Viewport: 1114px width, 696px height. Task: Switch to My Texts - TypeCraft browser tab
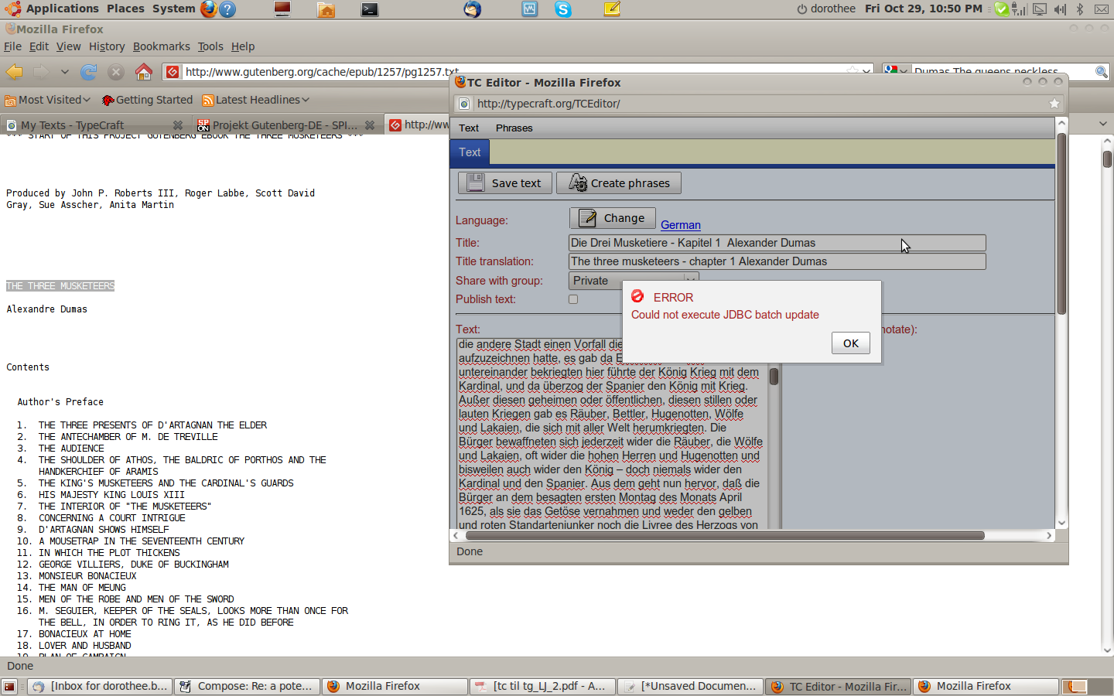pos(95,125)
